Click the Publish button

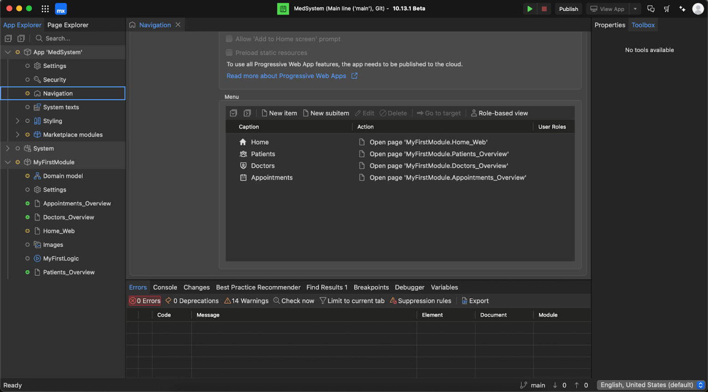[568, 9]
